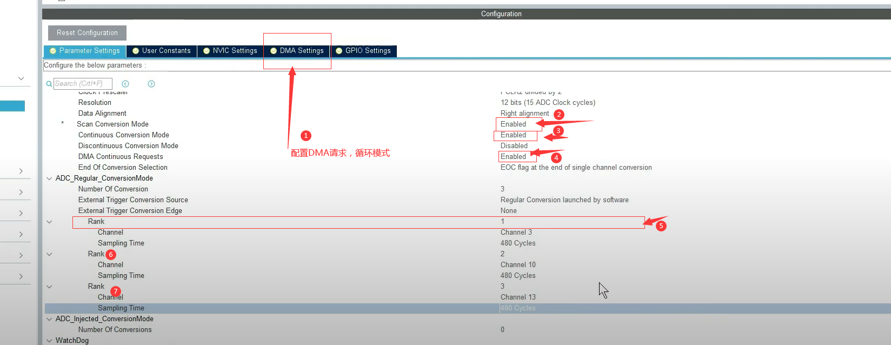Select Number Of Conversion parameter
Viewport: 891px width, 345px height.
[x=113, y=189]
